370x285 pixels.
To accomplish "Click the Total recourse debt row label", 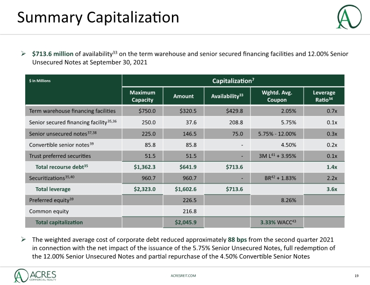I will 62,167.
